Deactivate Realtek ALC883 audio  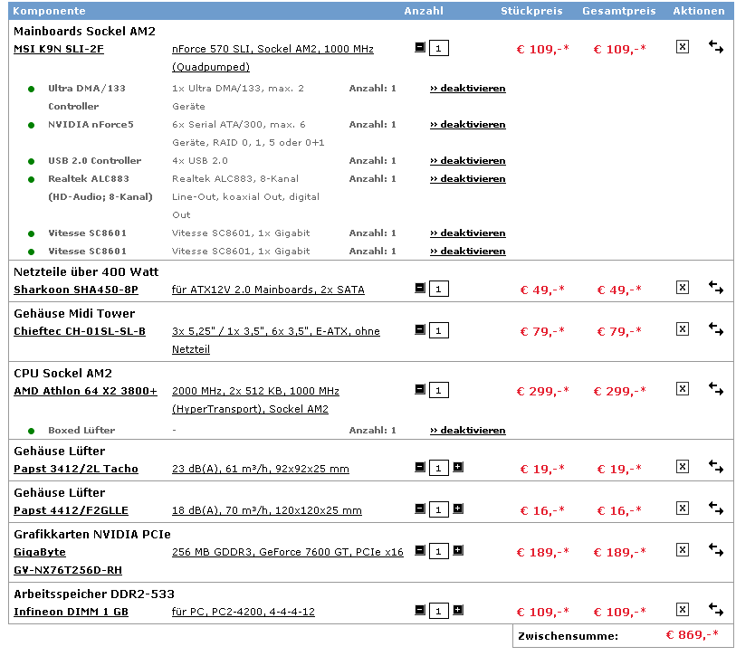coord(467,179)
